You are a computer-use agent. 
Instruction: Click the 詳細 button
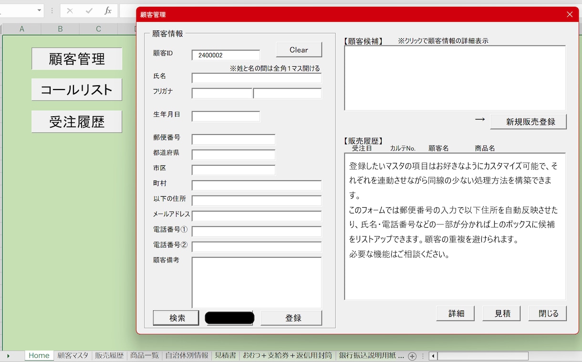coord(456,313)
